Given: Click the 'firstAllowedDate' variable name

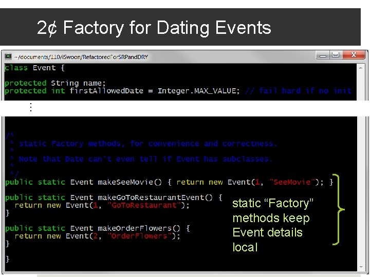Looking at the screenshot, I should point(106,91).
